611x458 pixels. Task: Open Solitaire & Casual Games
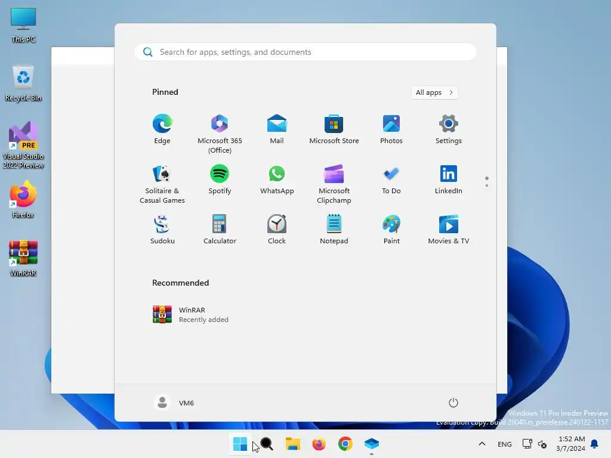click(162, 184)
